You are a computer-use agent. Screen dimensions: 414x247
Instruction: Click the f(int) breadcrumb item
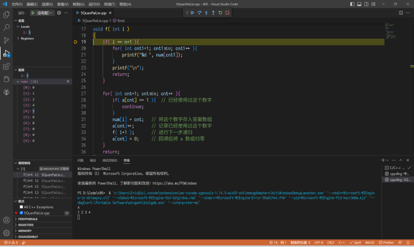click(119, 21)
